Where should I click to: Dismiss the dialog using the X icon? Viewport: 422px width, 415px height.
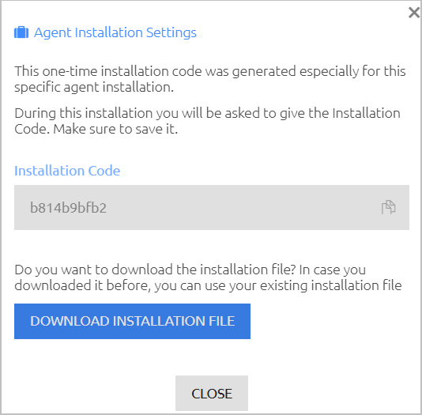414,13
